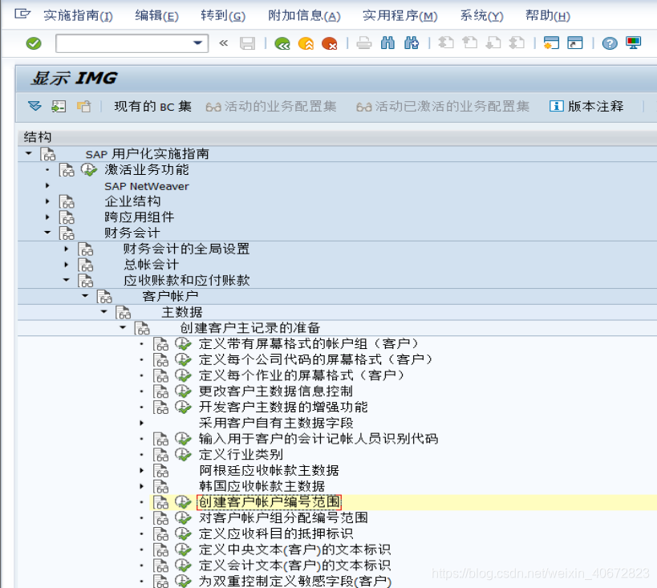Click the Previous Page icon
Screen dimensions: 657x588
[470, 43]
